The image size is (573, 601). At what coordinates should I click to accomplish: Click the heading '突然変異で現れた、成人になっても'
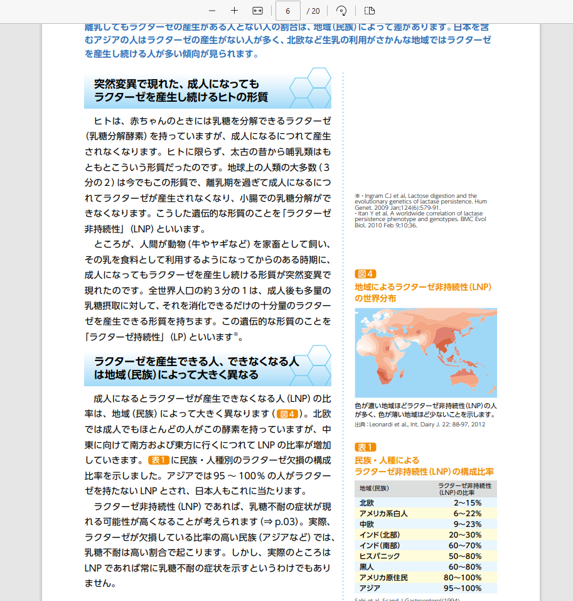tap(176, 84)
